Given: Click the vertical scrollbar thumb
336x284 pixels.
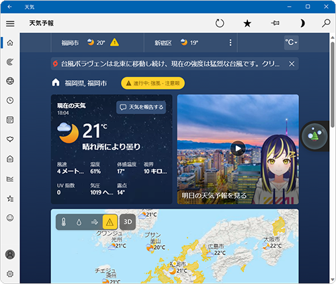Looking at the screenshot, I should 333,84.
